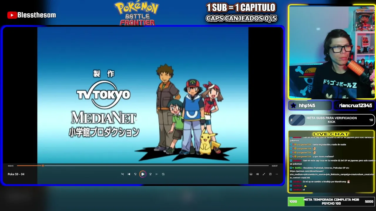Open the cast/subtitle panel icon

pos(251,174)
